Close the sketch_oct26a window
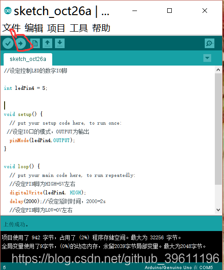 pos(205,11)
